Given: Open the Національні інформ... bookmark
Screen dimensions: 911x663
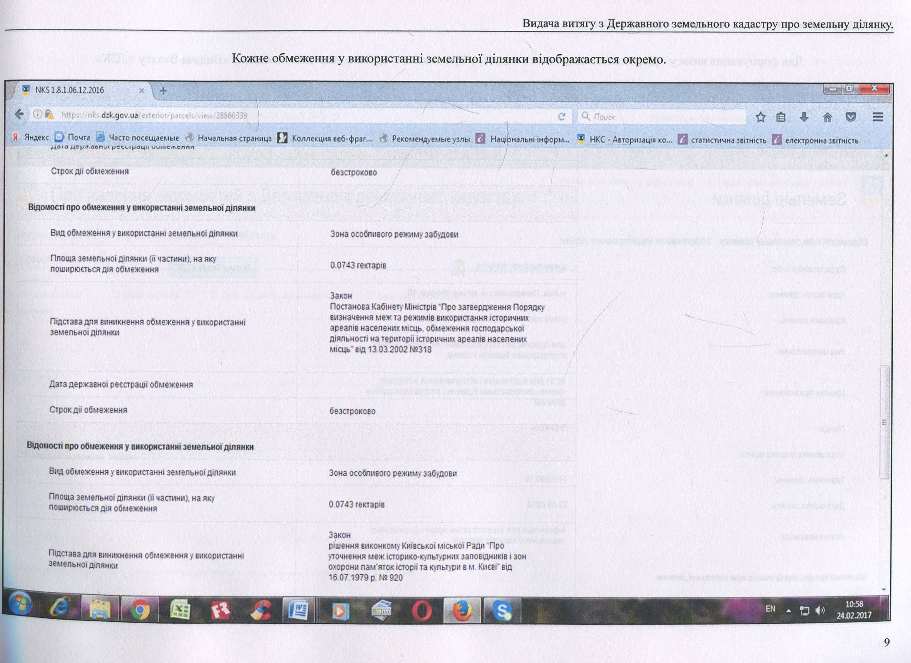Looking at the screenshot, I should [523, 139].
